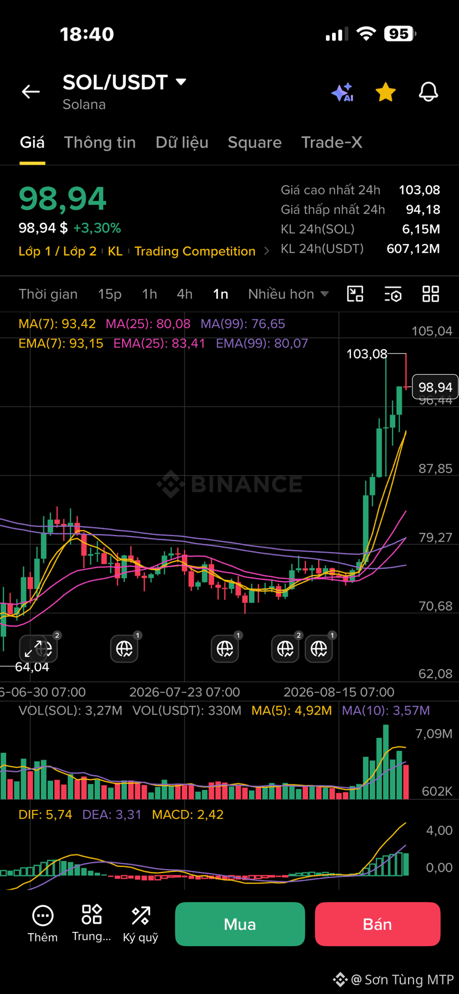Open the four-square grid layout icon
Viewport: 459px width, 994px height.
coord(431,294)
